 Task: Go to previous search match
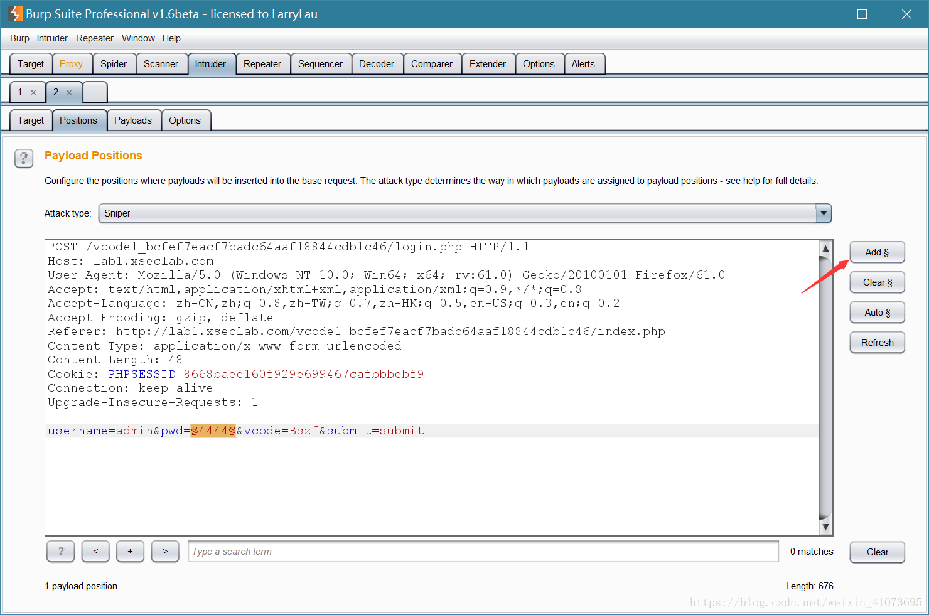click(x=95, y=552)
